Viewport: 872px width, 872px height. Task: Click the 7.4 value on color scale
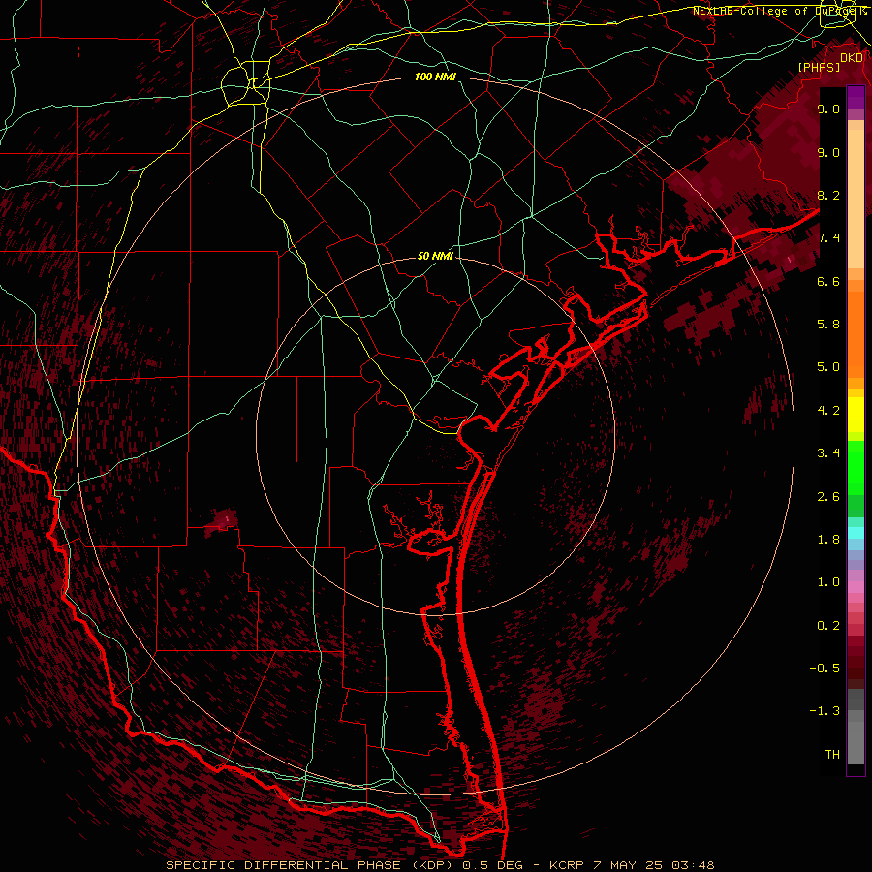(x=828, y=238)
